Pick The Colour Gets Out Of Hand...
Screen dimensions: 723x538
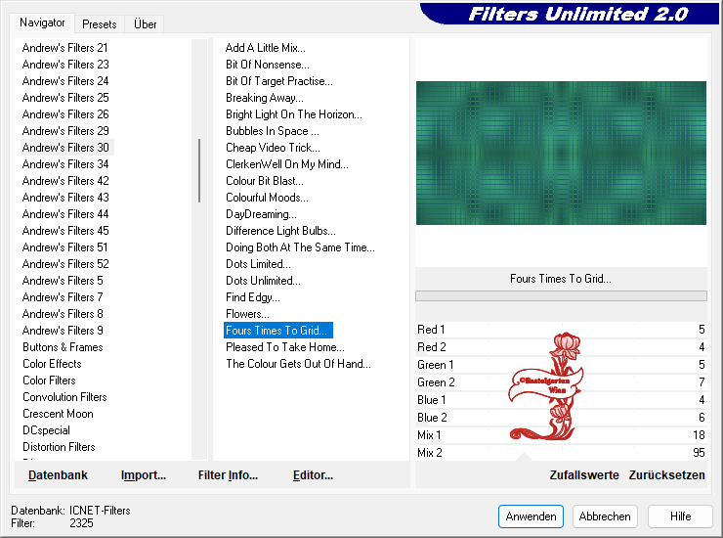click(x=298, y=364)
